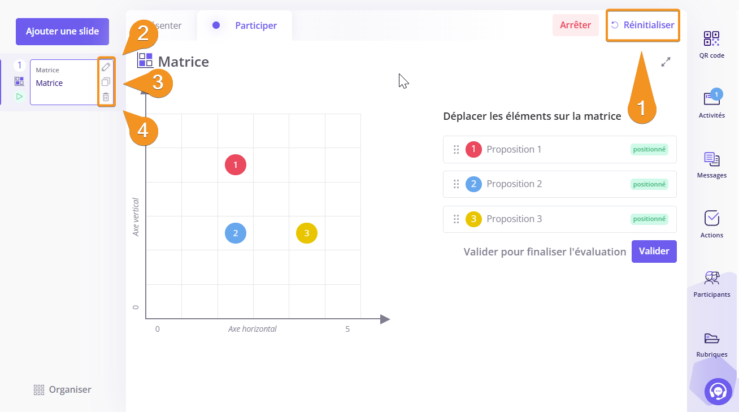The height and width of the screenshot is (412, 739).
Task: Click the Valider button
Action: [654, 251]
